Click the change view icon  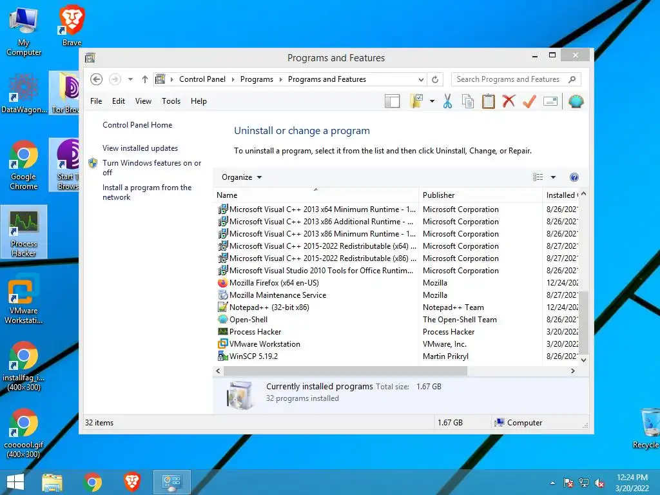point(538,177)
